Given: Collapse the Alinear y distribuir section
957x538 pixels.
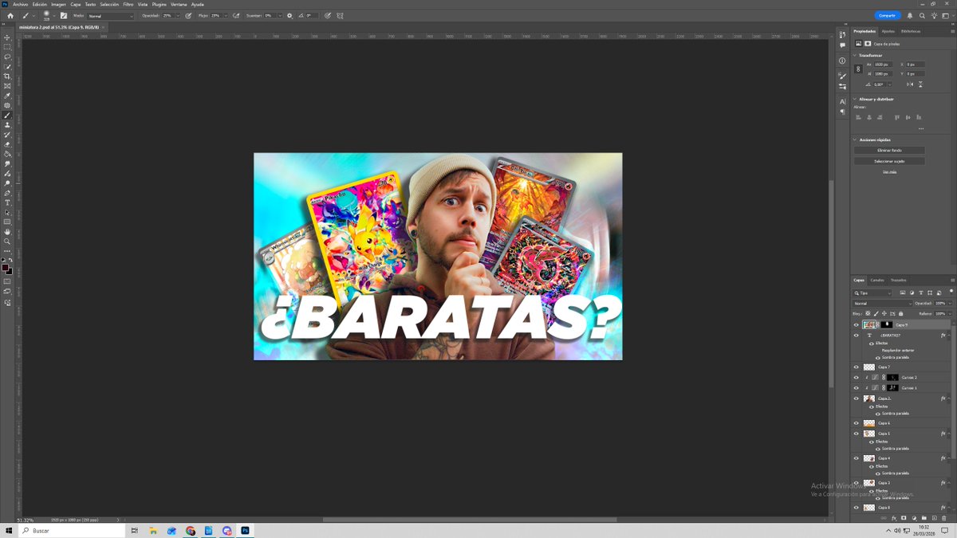Looking at the screenshot, I should pyautogui.click(x=854, y=99).
